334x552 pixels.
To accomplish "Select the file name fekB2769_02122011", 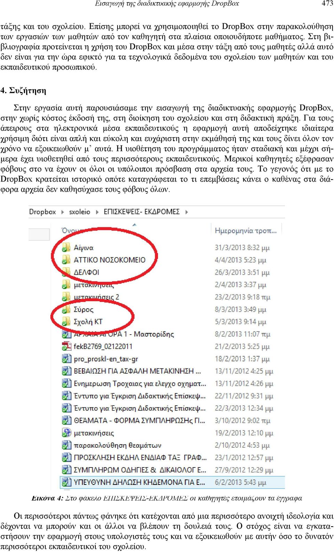I will [x=103, y=346].
